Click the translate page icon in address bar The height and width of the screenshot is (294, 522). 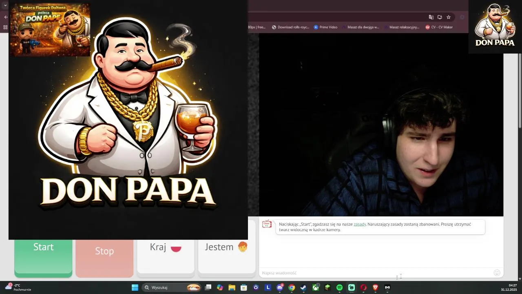click(431, 17)
